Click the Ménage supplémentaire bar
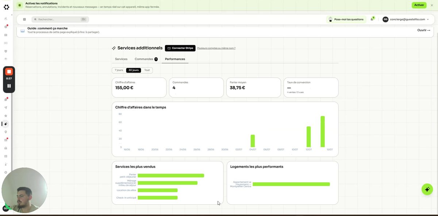 pos(168,183)
